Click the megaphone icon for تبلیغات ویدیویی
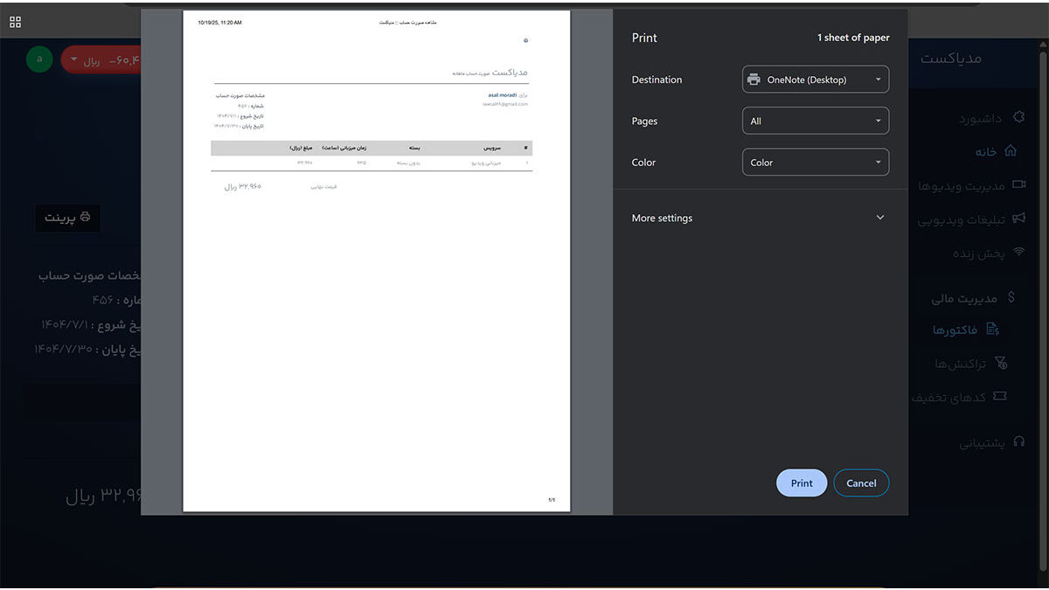 point(1018,219)
